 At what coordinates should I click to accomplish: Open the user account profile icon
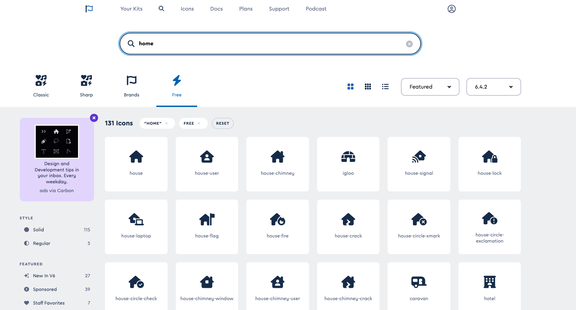[x=452, y=9]
